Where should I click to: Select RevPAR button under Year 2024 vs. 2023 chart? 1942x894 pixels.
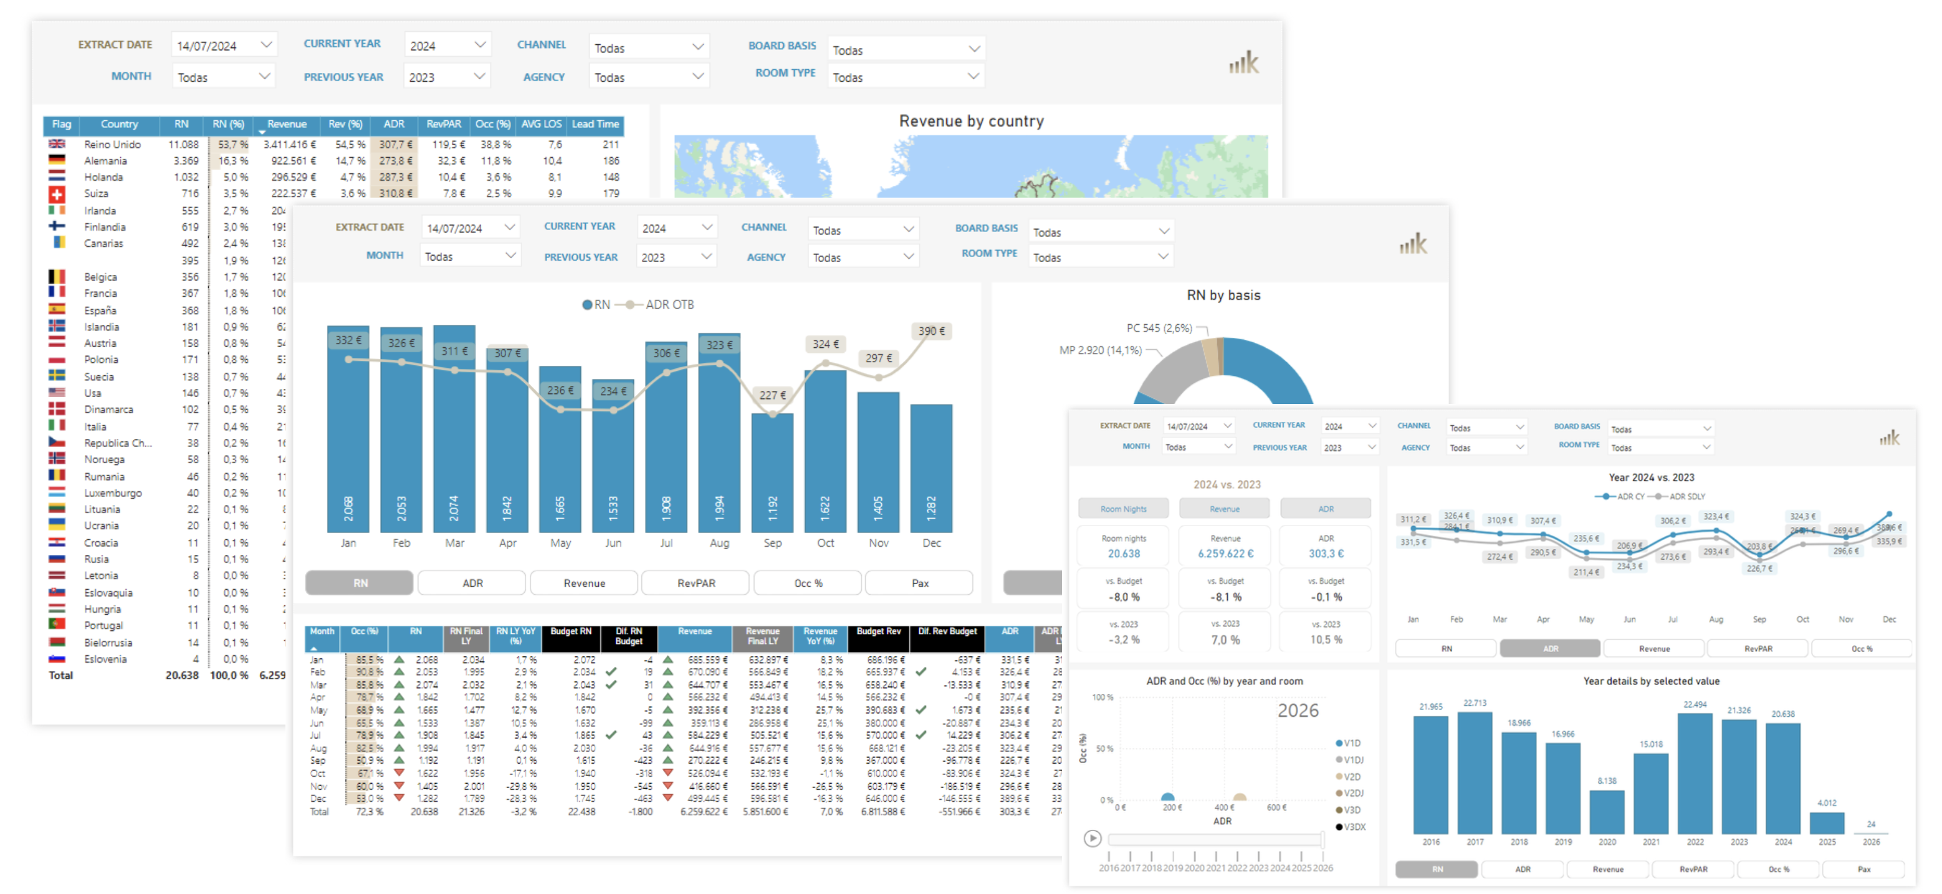click(x=1758, y=649)
